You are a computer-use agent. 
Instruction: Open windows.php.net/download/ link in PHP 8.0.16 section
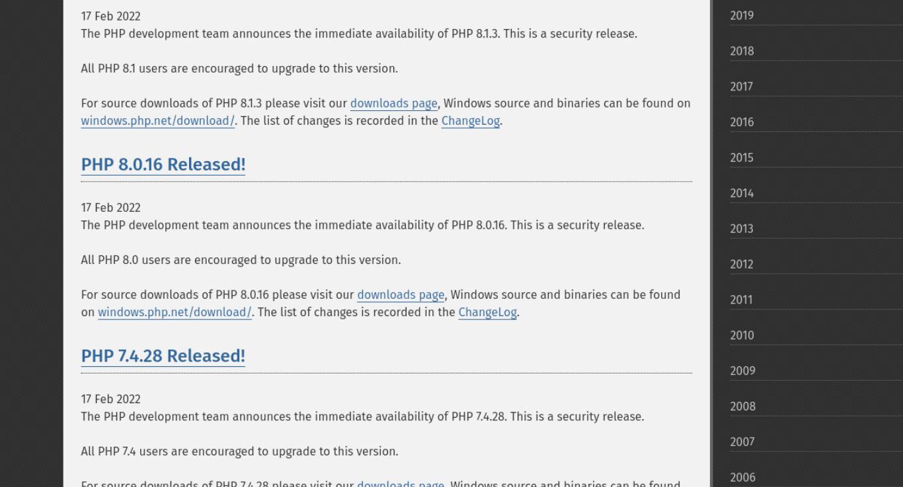point(175,312)
